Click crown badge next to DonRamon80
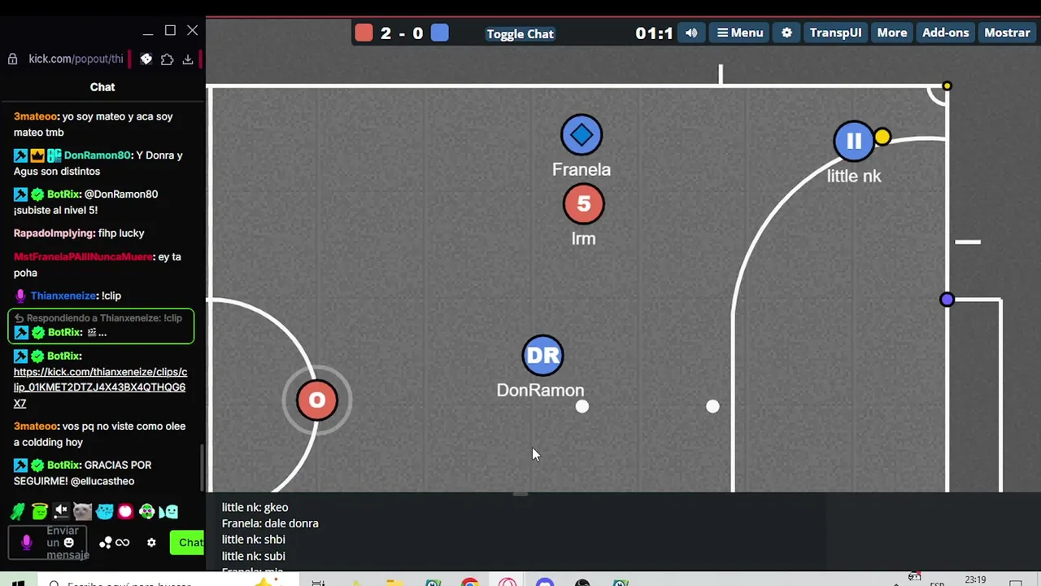This screenshot has height=586, width=1041. coord(37,155)
